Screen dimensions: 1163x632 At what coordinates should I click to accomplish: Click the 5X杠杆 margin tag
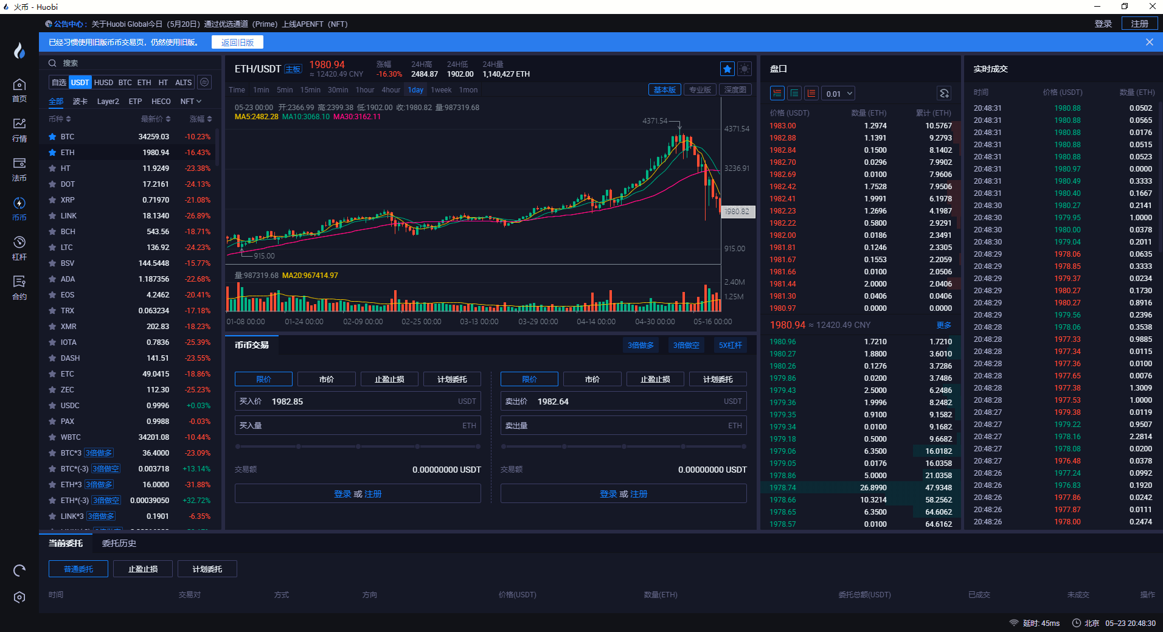tap(731, 345)
